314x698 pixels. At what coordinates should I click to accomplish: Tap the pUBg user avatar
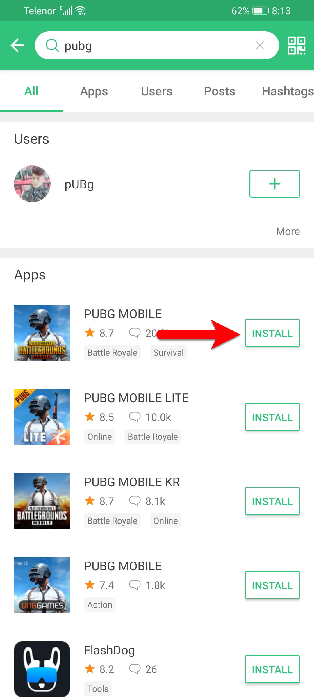pyautogui.click(x=32, y=184)
